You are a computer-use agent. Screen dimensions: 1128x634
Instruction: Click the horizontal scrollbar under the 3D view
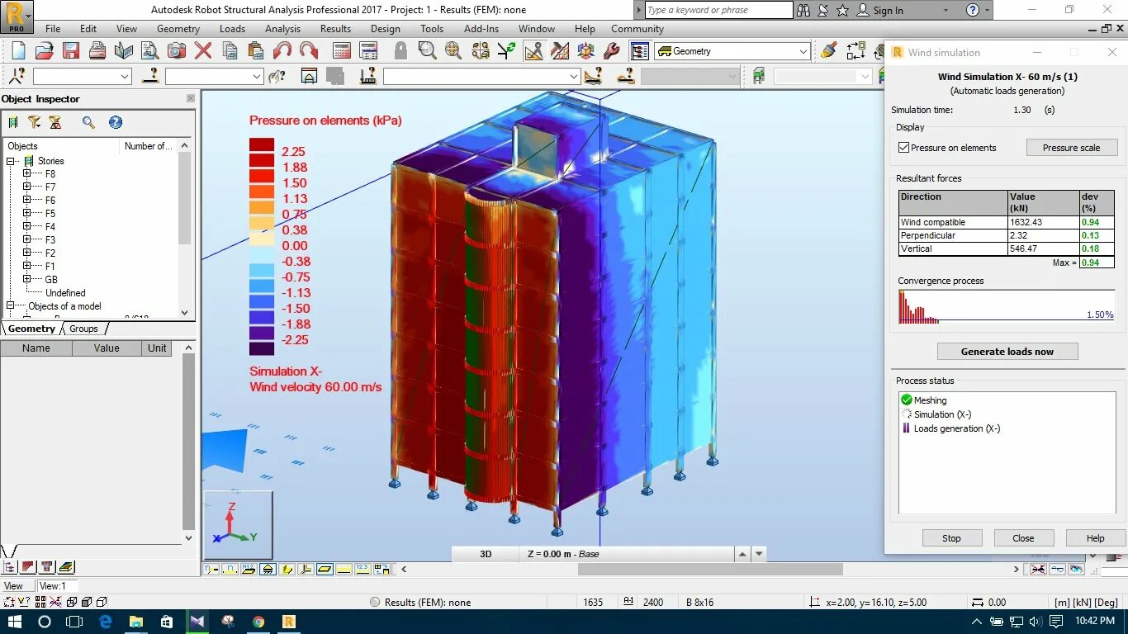(709, 569)
